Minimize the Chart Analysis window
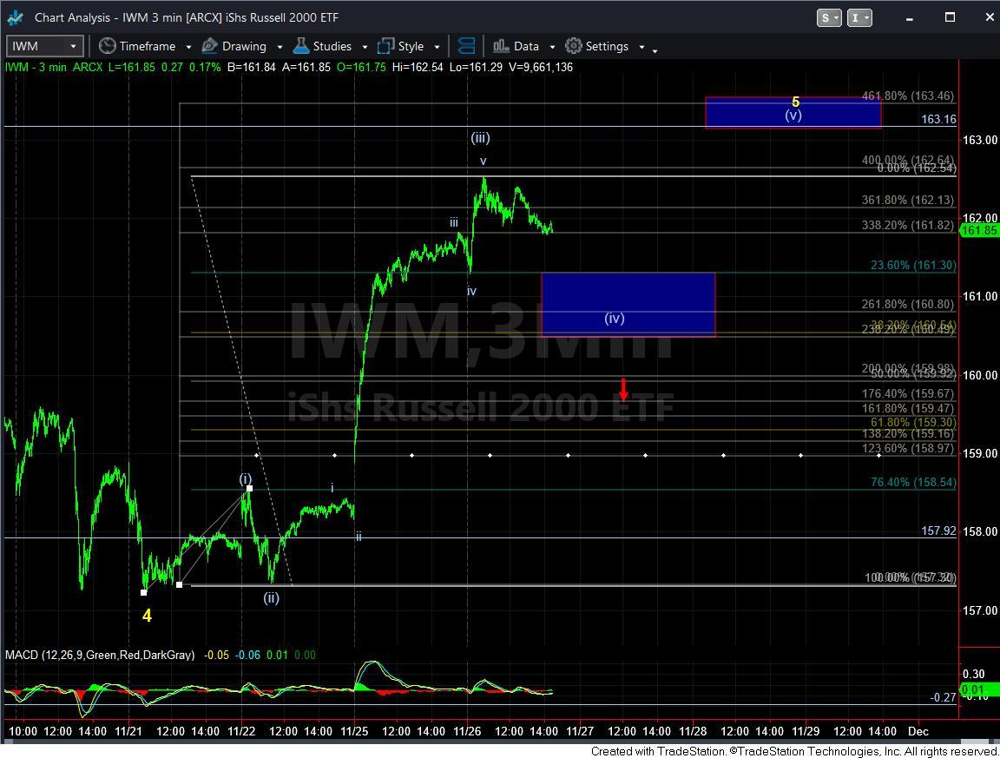 910,18
